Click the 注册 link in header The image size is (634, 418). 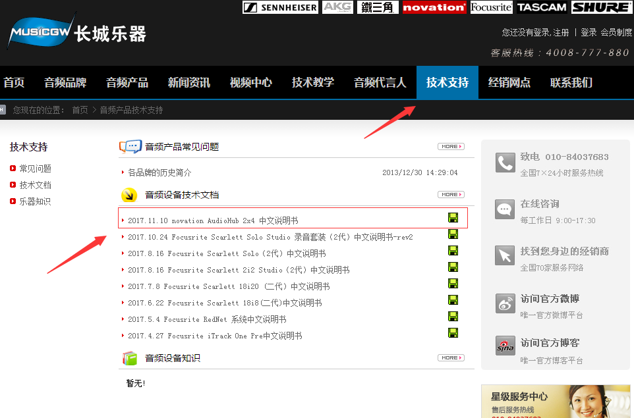point(561,32)
